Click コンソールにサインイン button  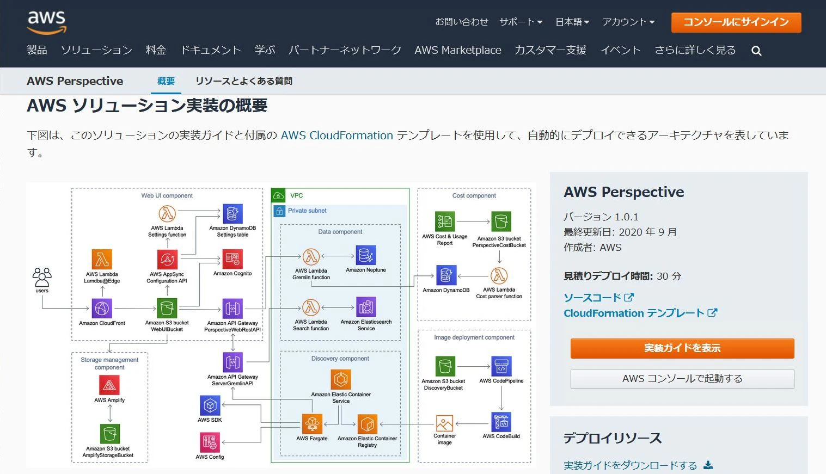pyautogui.click(x=736, y=22)
